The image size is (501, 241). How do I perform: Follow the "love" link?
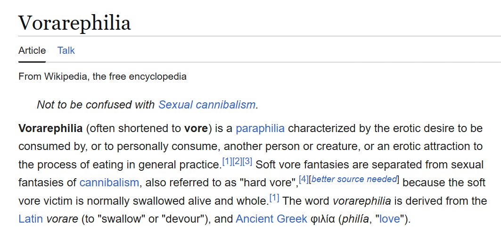click(x=390, y=219)
